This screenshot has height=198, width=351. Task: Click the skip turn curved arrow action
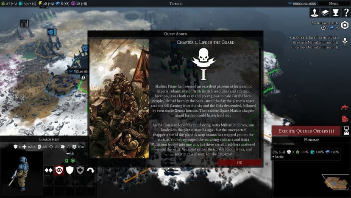tap(91, 170)
